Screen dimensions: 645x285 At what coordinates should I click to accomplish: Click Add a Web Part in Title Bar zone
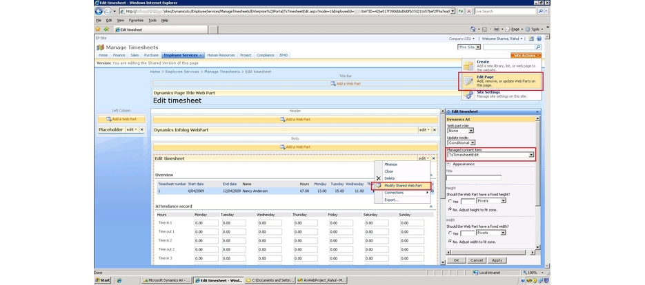346,83
